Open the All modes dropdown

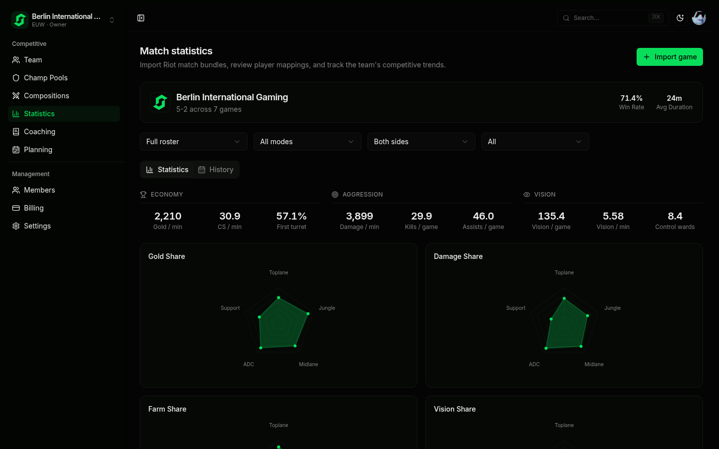308,142
